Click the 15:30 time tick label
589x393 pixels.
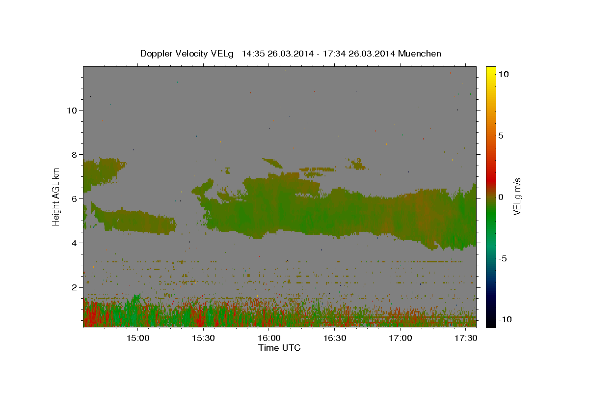pyautogui.click(x=203, y=338)
